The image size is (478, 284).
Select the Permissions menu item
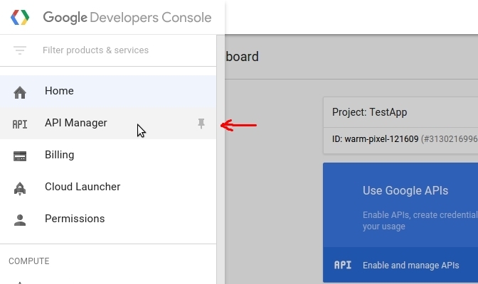75,219
